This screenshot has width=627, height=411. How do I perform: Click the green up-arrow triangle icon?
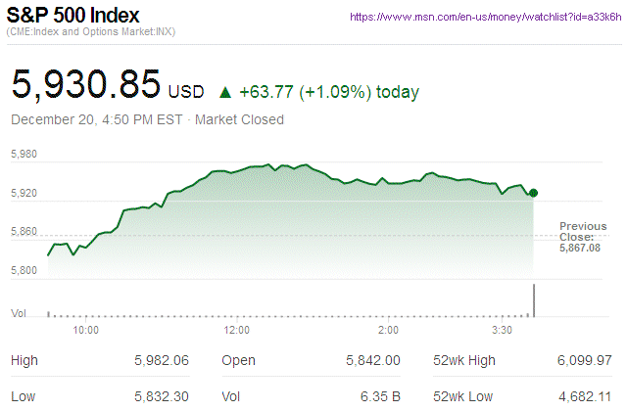pyautogui.click(x=225, y=93)
